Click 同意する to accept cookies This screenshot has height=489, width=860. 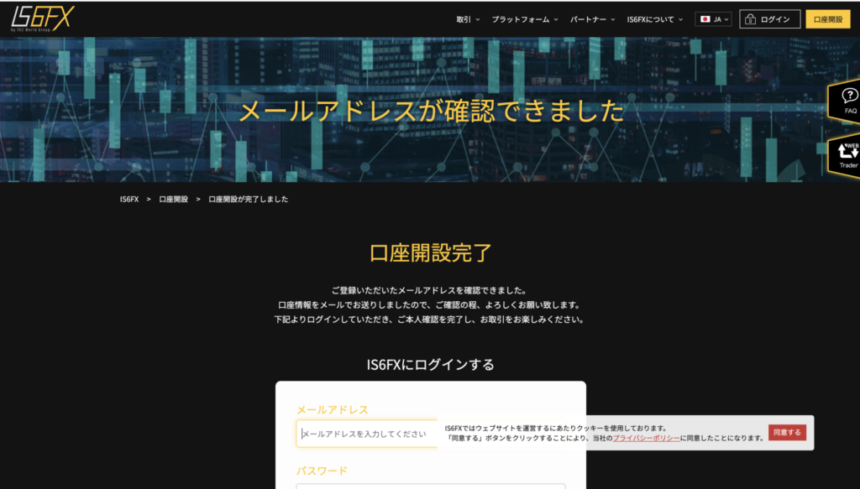pos(787,432)
